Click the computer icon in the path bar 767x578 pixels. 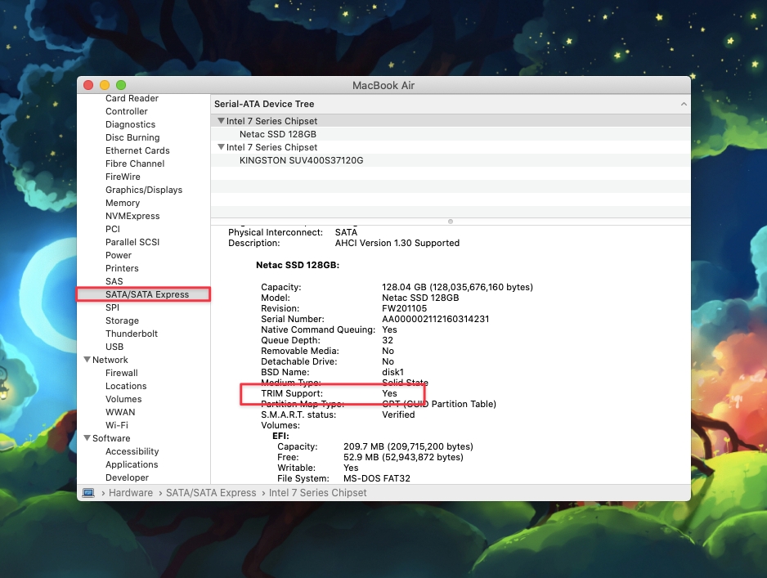tap(88, 493)
